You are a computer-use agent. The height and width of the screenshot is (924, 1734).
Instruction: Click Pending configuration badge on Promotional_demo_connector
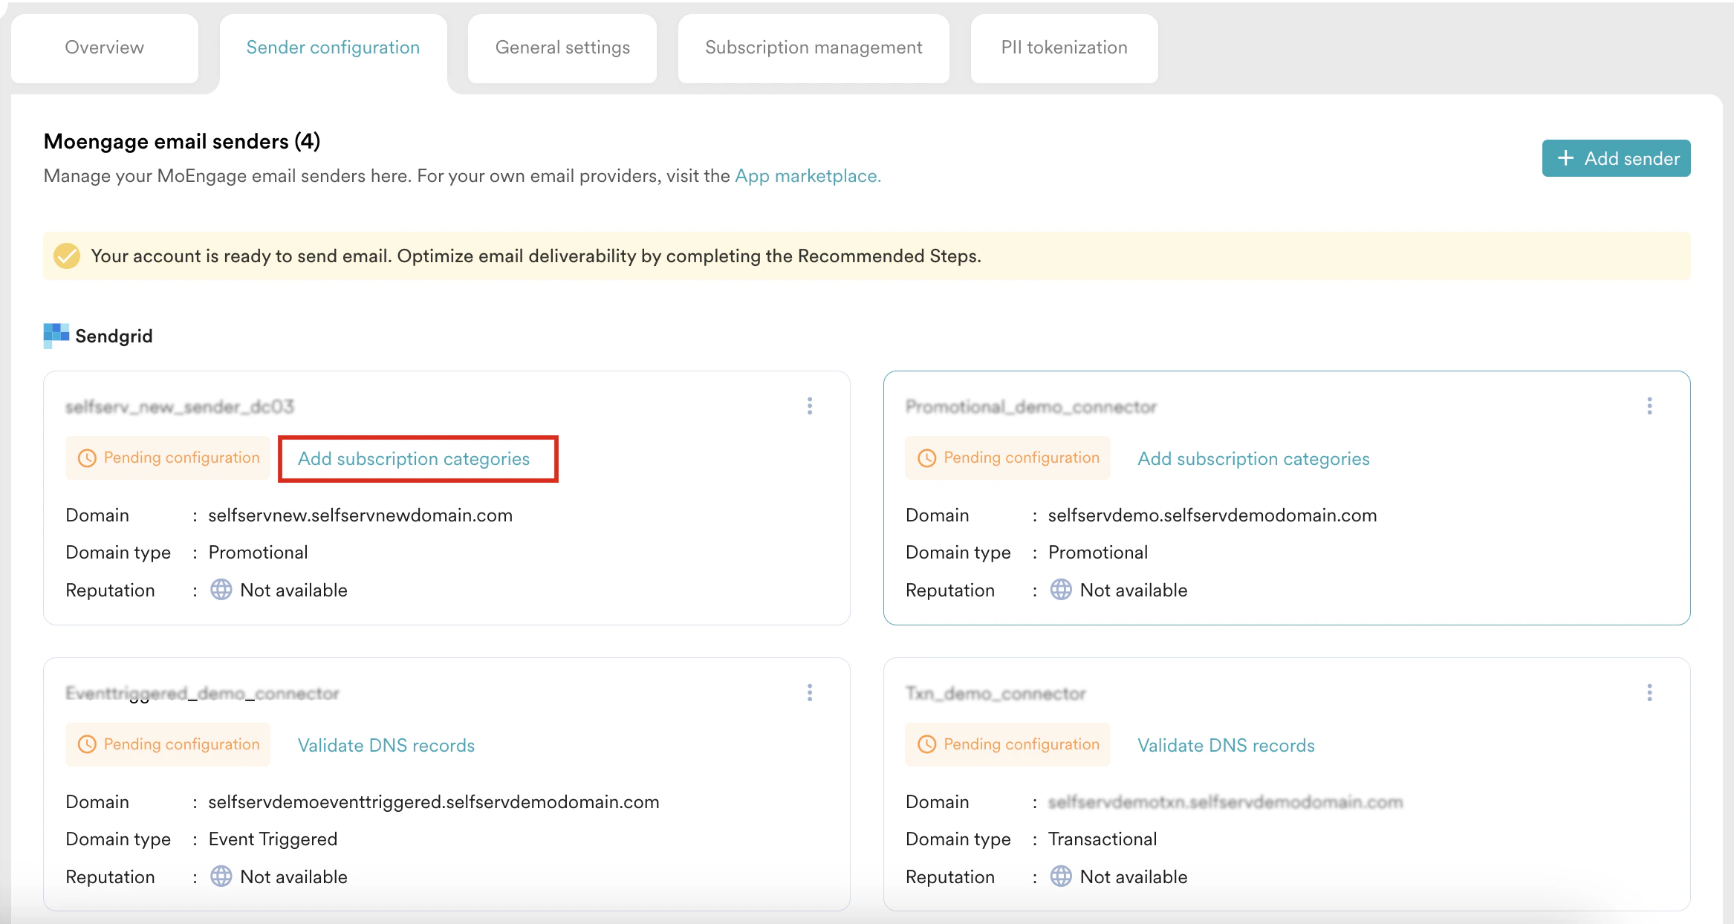pos(1007,458)
